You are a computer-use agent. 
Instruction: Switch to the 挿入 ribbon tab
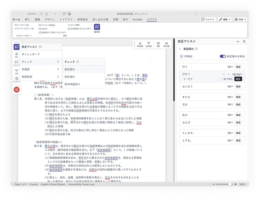(x=28, y=20)
